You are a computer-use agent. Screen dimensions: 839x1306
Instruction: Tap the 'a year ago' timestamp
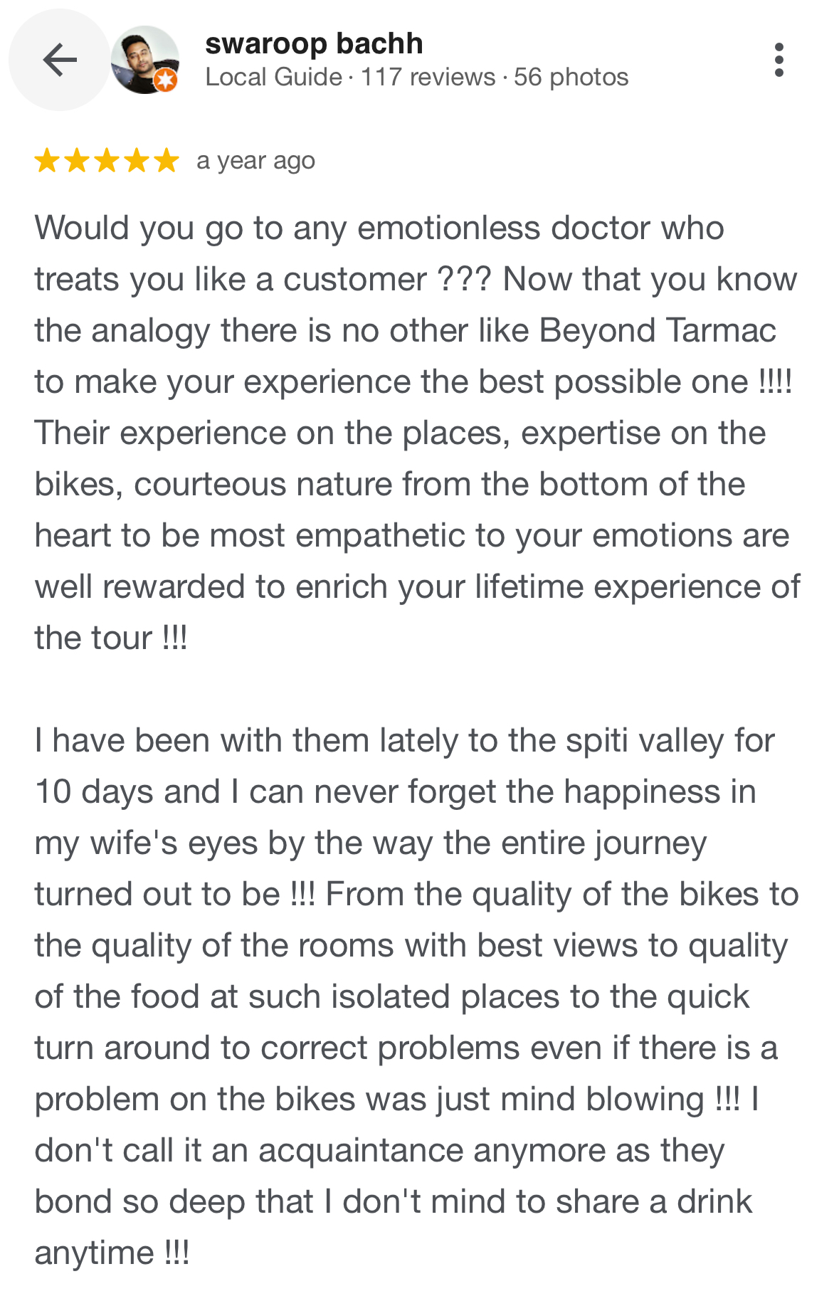255,161
